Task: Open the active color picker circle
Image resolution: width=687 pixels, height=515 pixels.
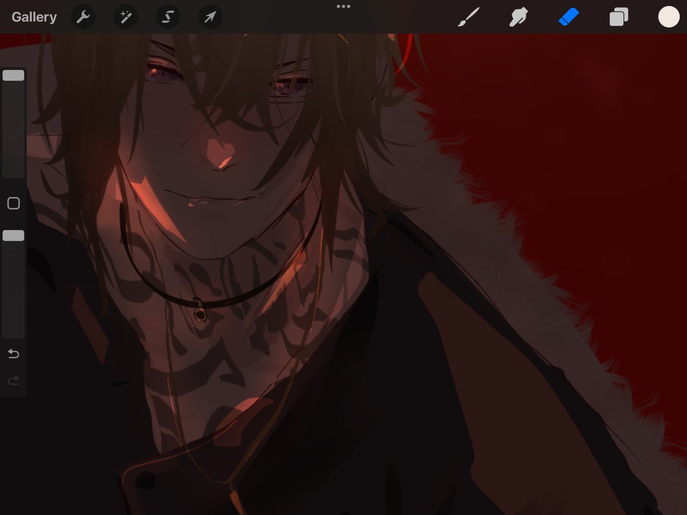Action: tap(669, 17)
